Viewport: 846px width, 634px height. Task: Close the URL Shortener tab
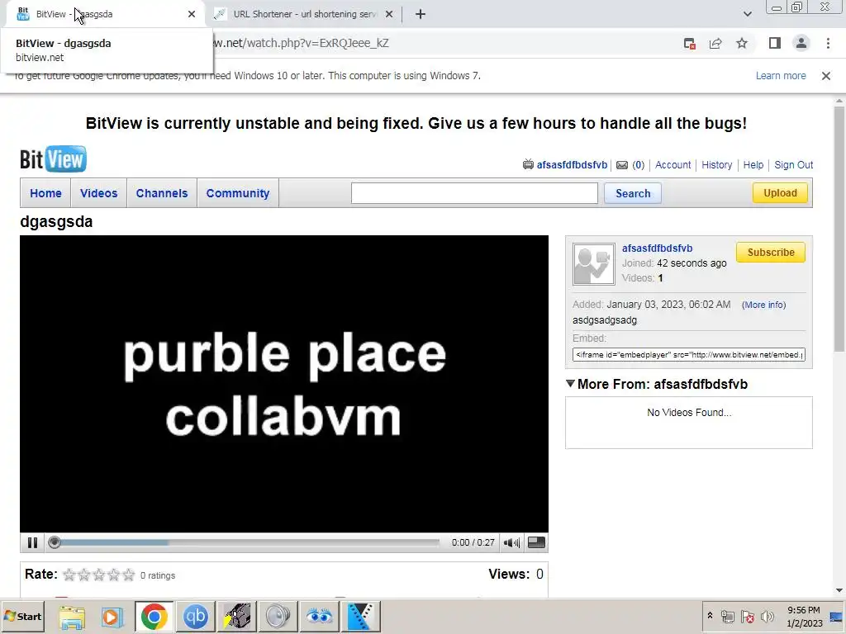click(x=389, y=14)
